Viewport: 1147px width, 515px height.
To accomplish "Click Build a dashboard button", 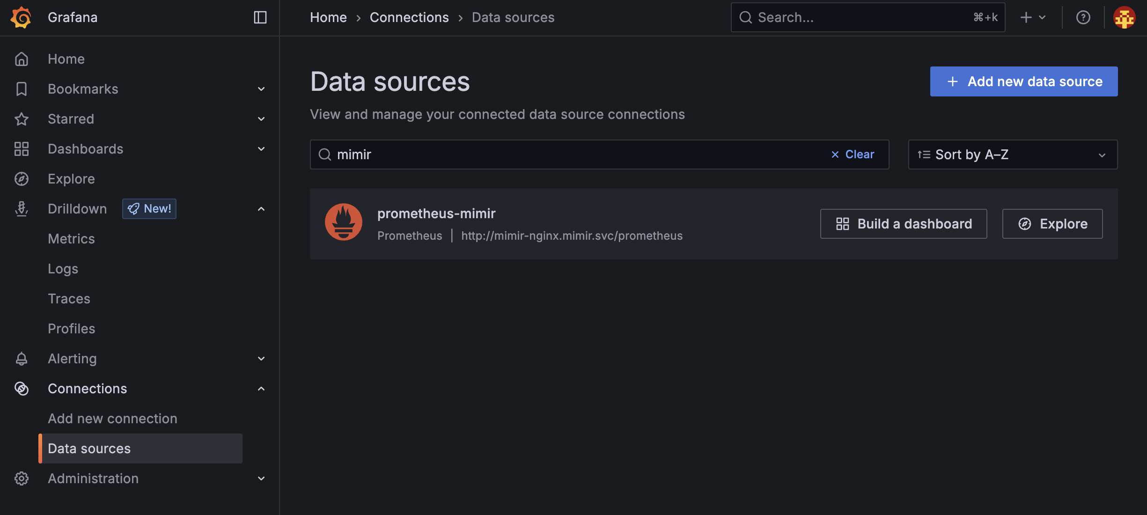I will point(904,224).
